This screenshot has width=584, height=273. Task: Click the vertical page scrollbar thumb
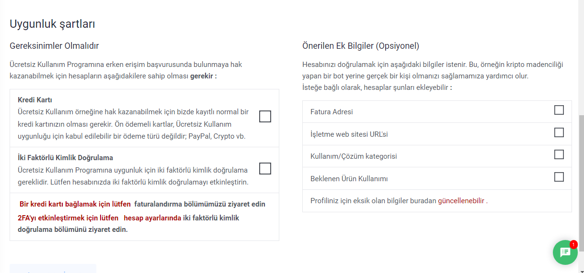pyautogui.click(x=581, y=183)
